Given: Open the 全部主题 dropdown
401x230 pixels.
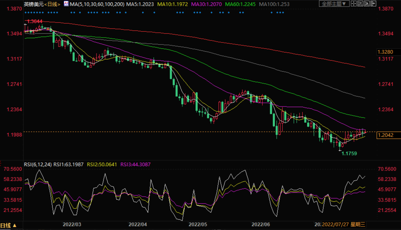Looking at the screenshot, I should [x=334, y=4].
